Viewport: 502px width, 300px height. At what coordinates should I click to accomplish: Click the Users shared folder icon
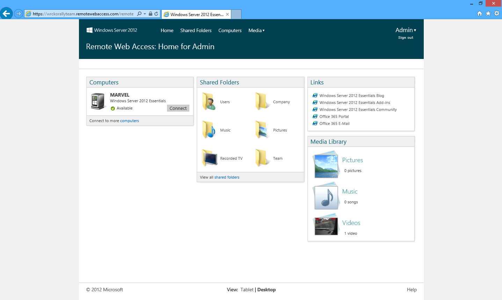[209, 102]
